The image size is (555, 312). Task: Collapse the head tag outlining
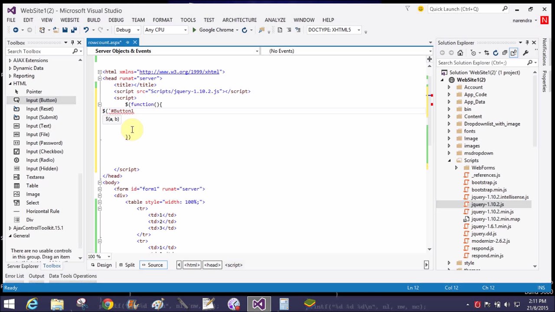[x=99, y=78]
